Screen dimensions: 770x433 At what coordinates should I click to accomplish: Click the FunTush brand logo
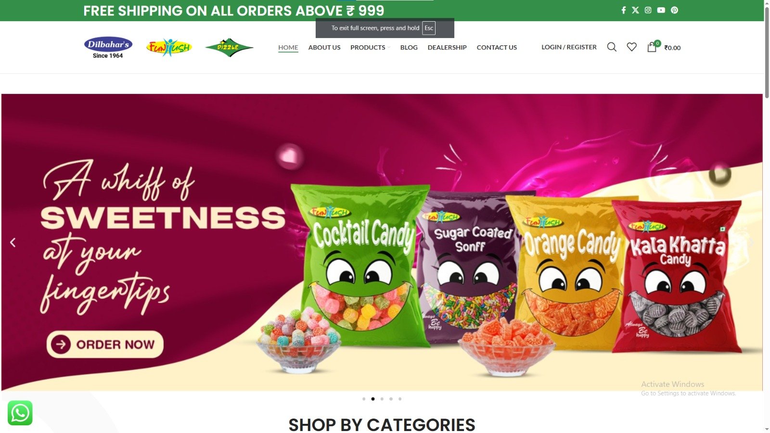[x=169, y=47]
